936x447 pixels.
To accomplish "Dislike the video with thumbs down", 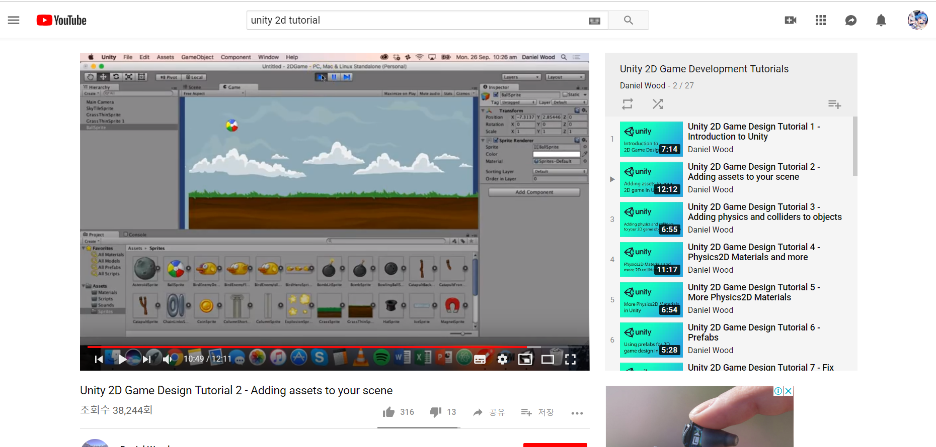I will pyautogui.click(x=436, y=412).
